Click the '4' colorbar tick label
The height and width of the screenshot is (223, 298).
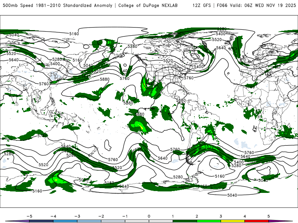point(245,216)
